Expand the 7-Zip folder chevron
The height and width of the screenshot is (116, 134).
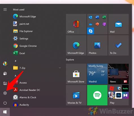click(x=60, y=68)
